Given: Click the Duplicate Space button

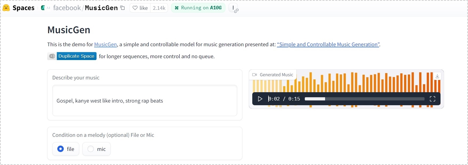Looking at the screenshot, I should click(76, 56).
